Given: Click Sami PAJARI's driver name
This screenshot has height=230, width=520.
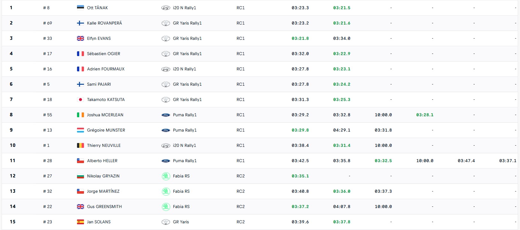Looking at the screenshot, I should point(99,84).
